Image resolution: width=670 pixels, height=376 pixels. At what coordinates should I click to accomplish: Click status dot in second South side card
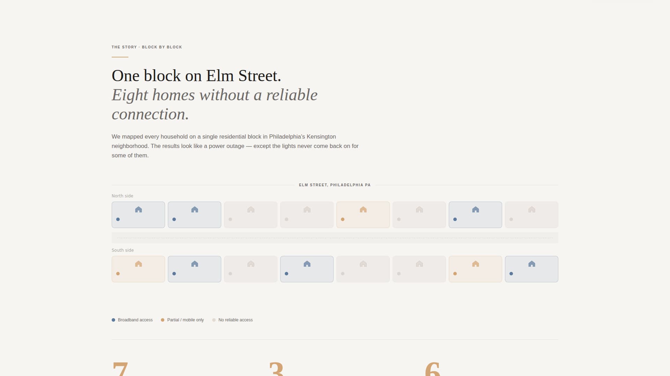pos(174,274)
